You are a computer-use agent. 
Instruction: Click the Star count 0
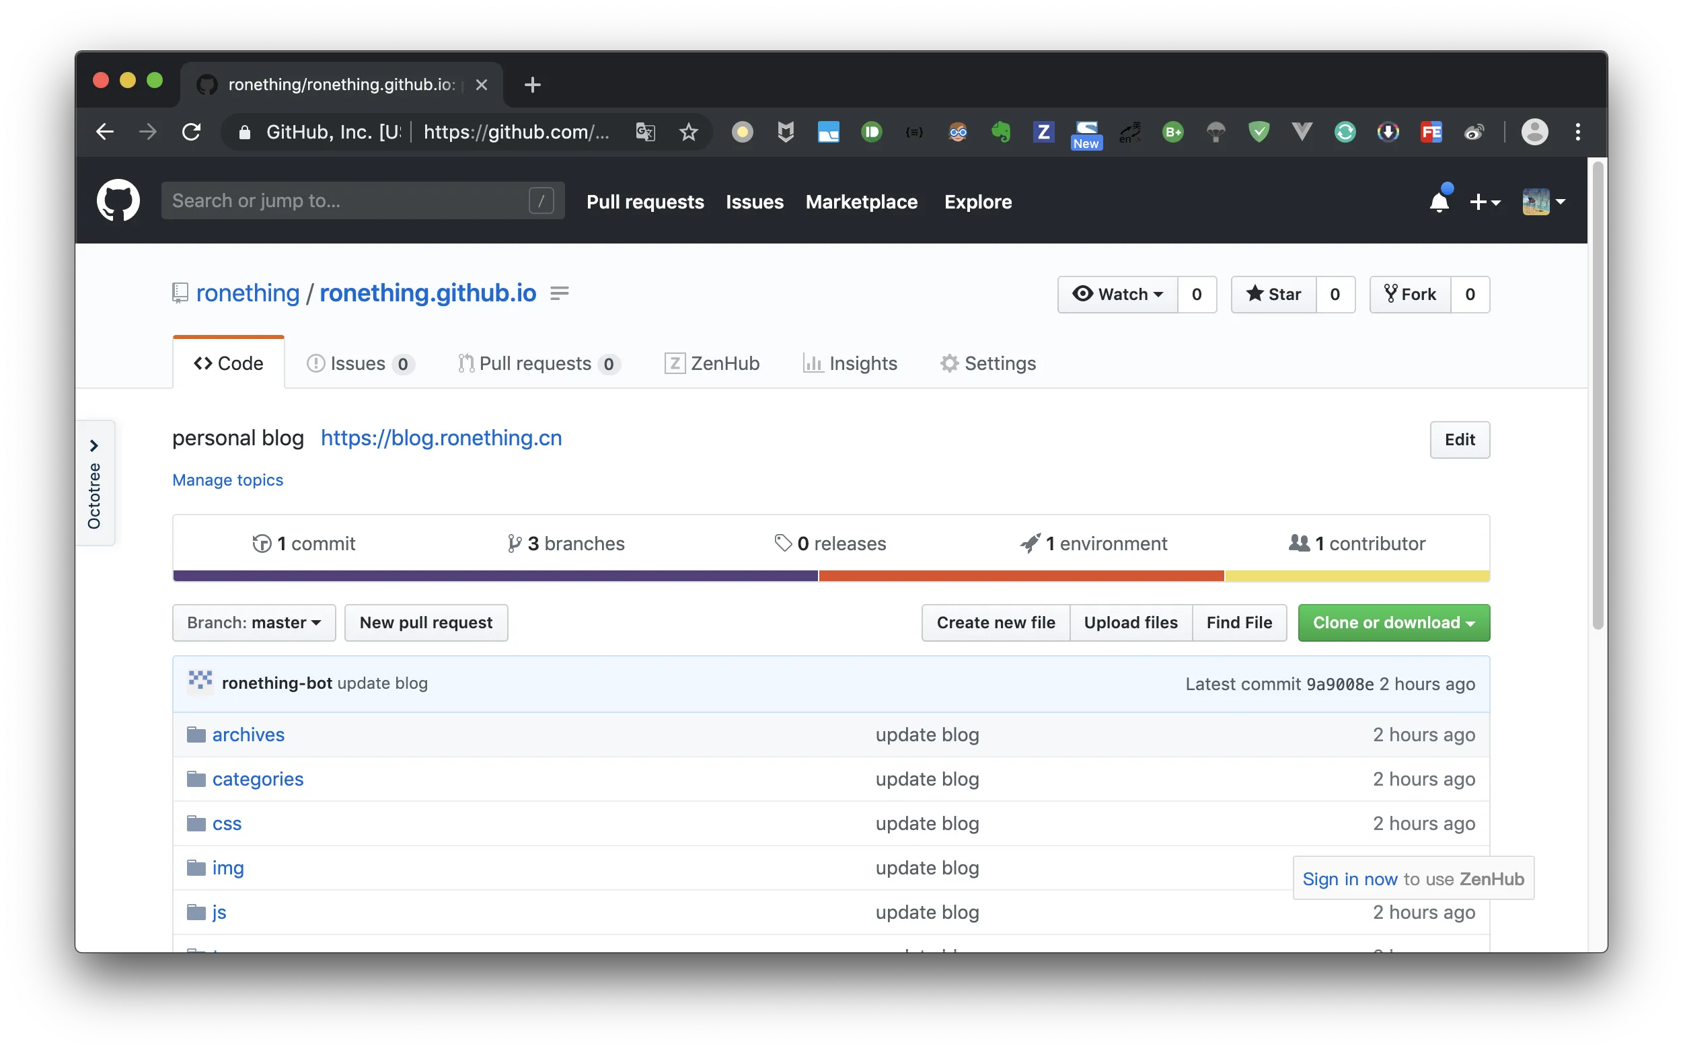point(1335,295)
